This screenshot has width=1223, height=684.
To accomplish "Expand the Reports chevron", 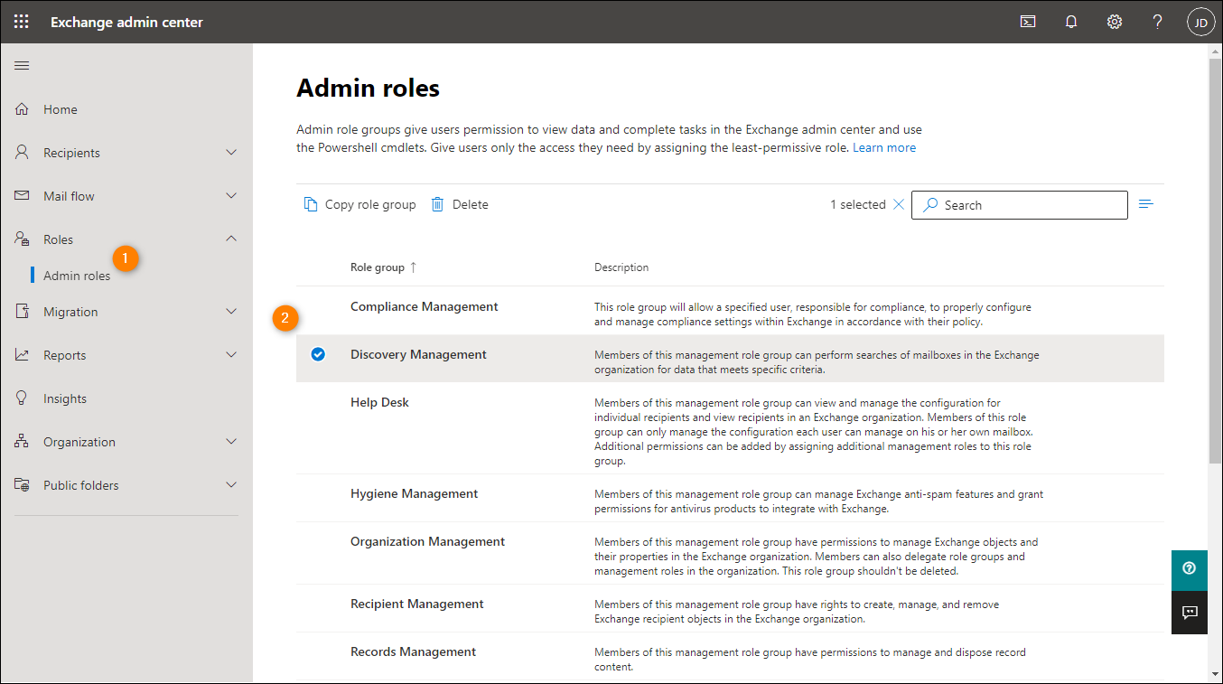I will (231, 355).
